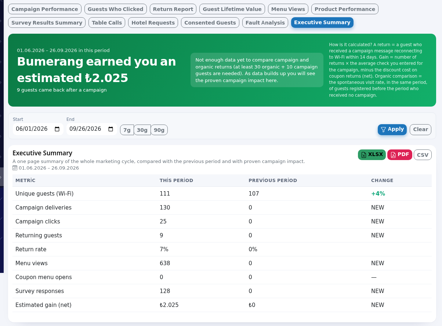Go to the Return Report tab
The height and width of the screenshot is (326, 442).
pyautogui.click(x=173, y=9)
